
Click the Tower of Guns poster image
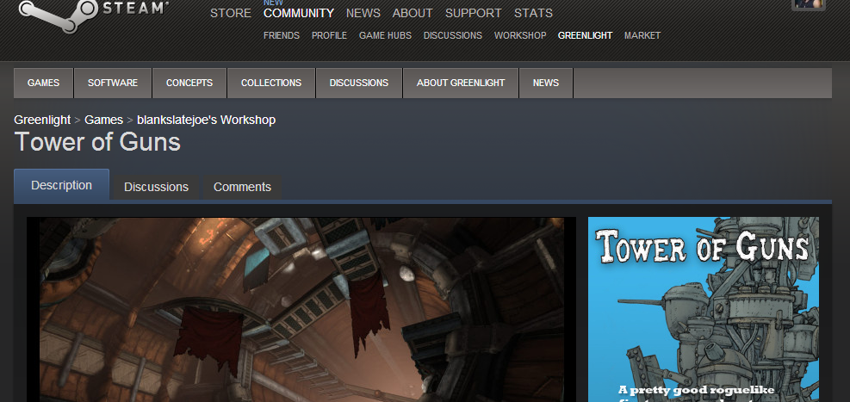pos(704,310)
